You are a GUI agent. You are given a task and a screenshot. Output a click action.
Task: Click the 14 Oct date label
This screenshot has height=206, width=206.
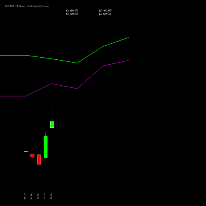[51, 196]
